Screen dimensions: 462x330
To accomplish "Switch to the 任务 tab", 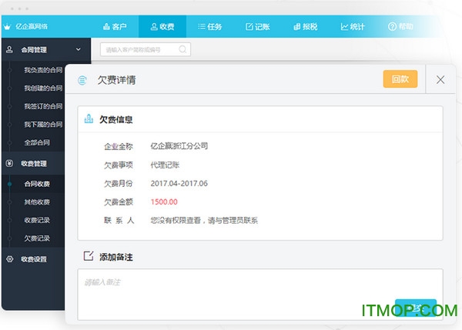I will [x=209, y=26].
